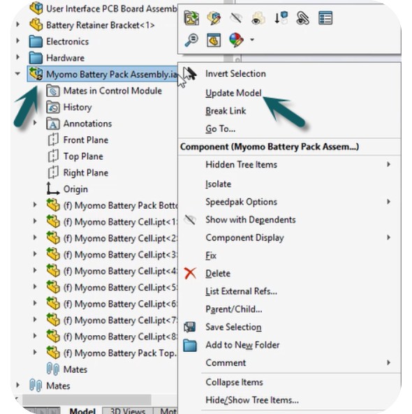
Task: Choose Update Model from context menu
Action: (233, 93)
